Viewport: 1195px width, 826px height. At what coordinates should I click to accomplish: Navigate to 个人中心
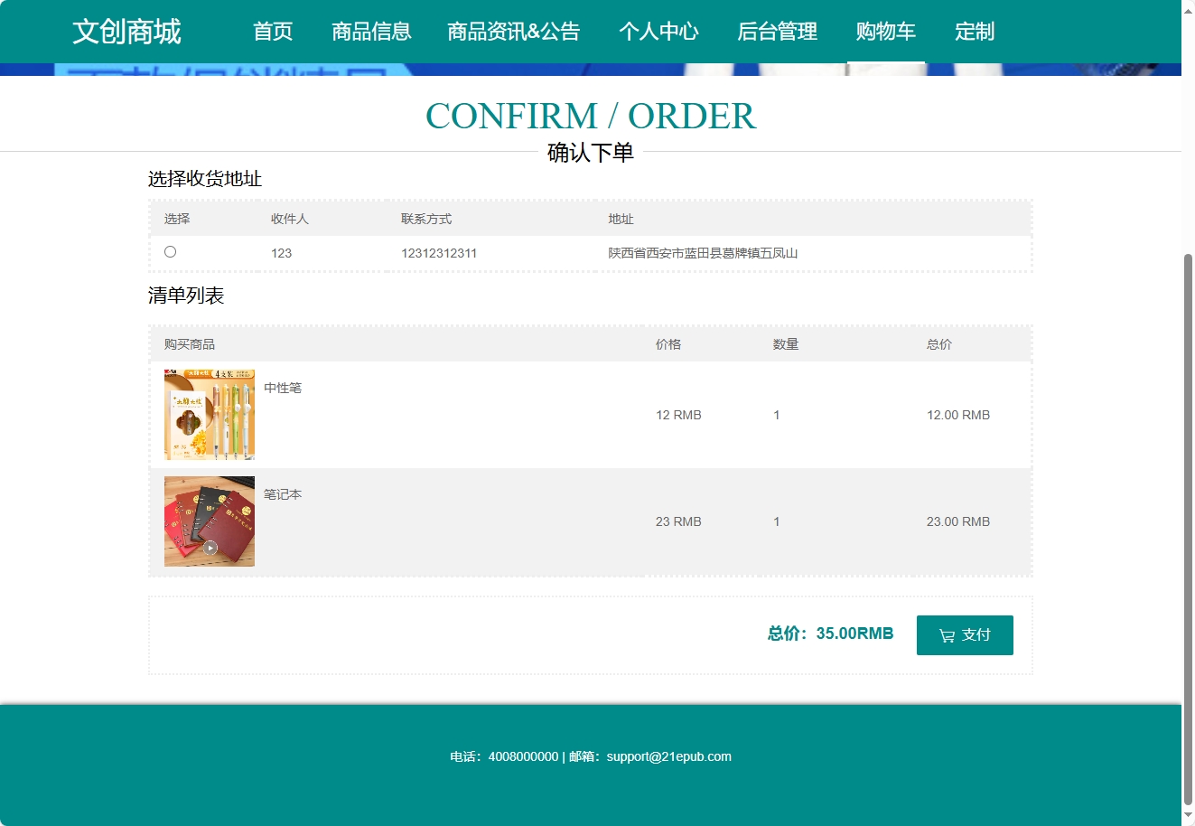click(x=658, y=32)
